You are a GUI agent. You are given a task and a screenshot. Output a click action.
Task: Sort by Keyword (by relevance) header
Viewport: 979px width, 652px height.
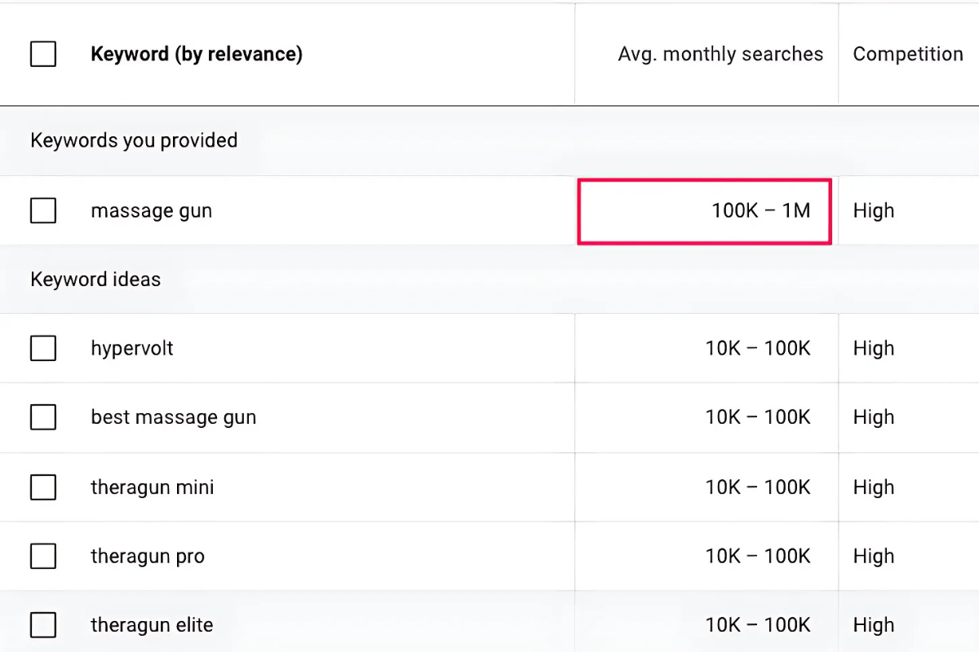point(197,55)
